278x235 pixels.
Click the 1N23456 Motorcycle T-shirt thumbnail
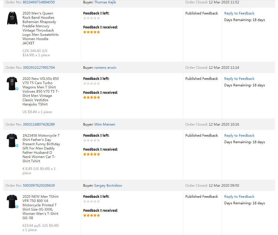point(12,140)
